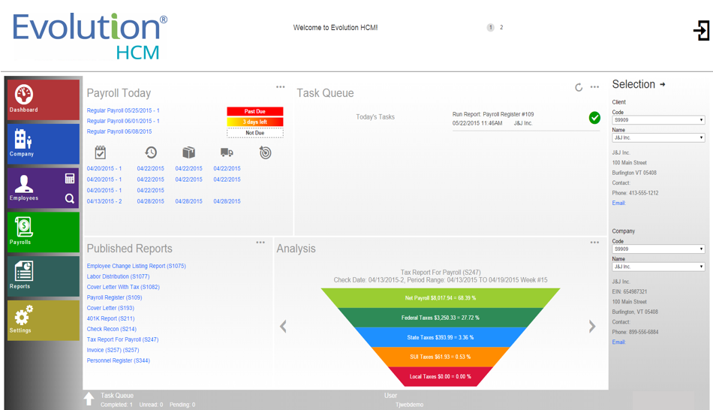713x410 pixels.
Task: Open Analysis panel options ellipsis
Action: (x=594, y=243)
